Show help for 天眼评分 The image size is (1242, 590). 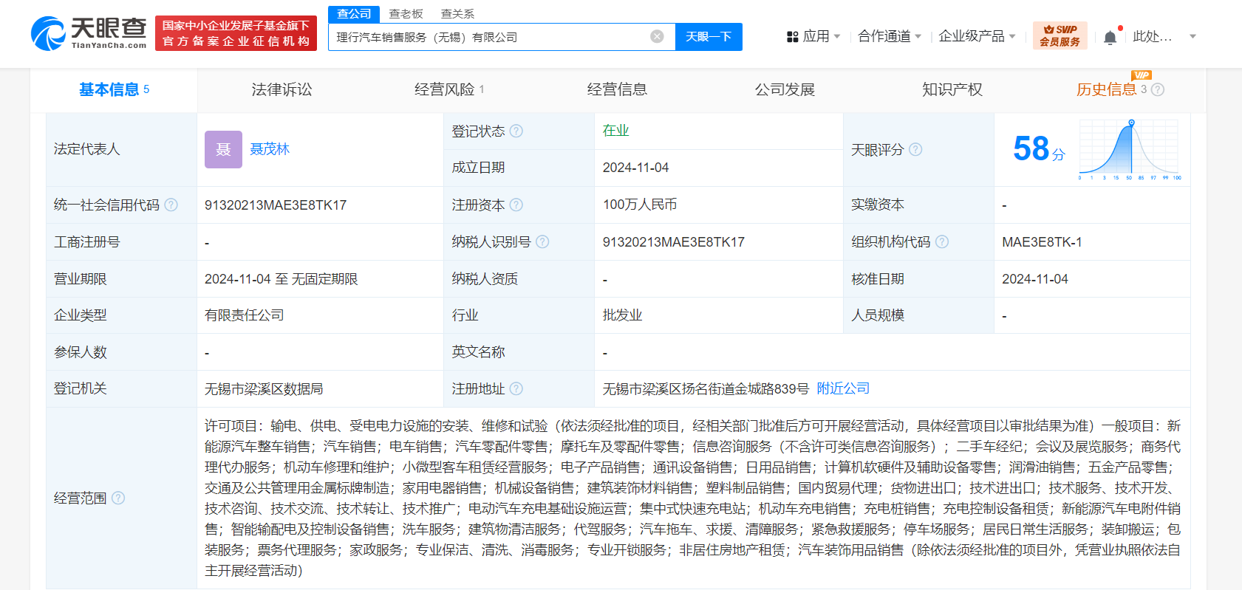(x=915, y=149)
